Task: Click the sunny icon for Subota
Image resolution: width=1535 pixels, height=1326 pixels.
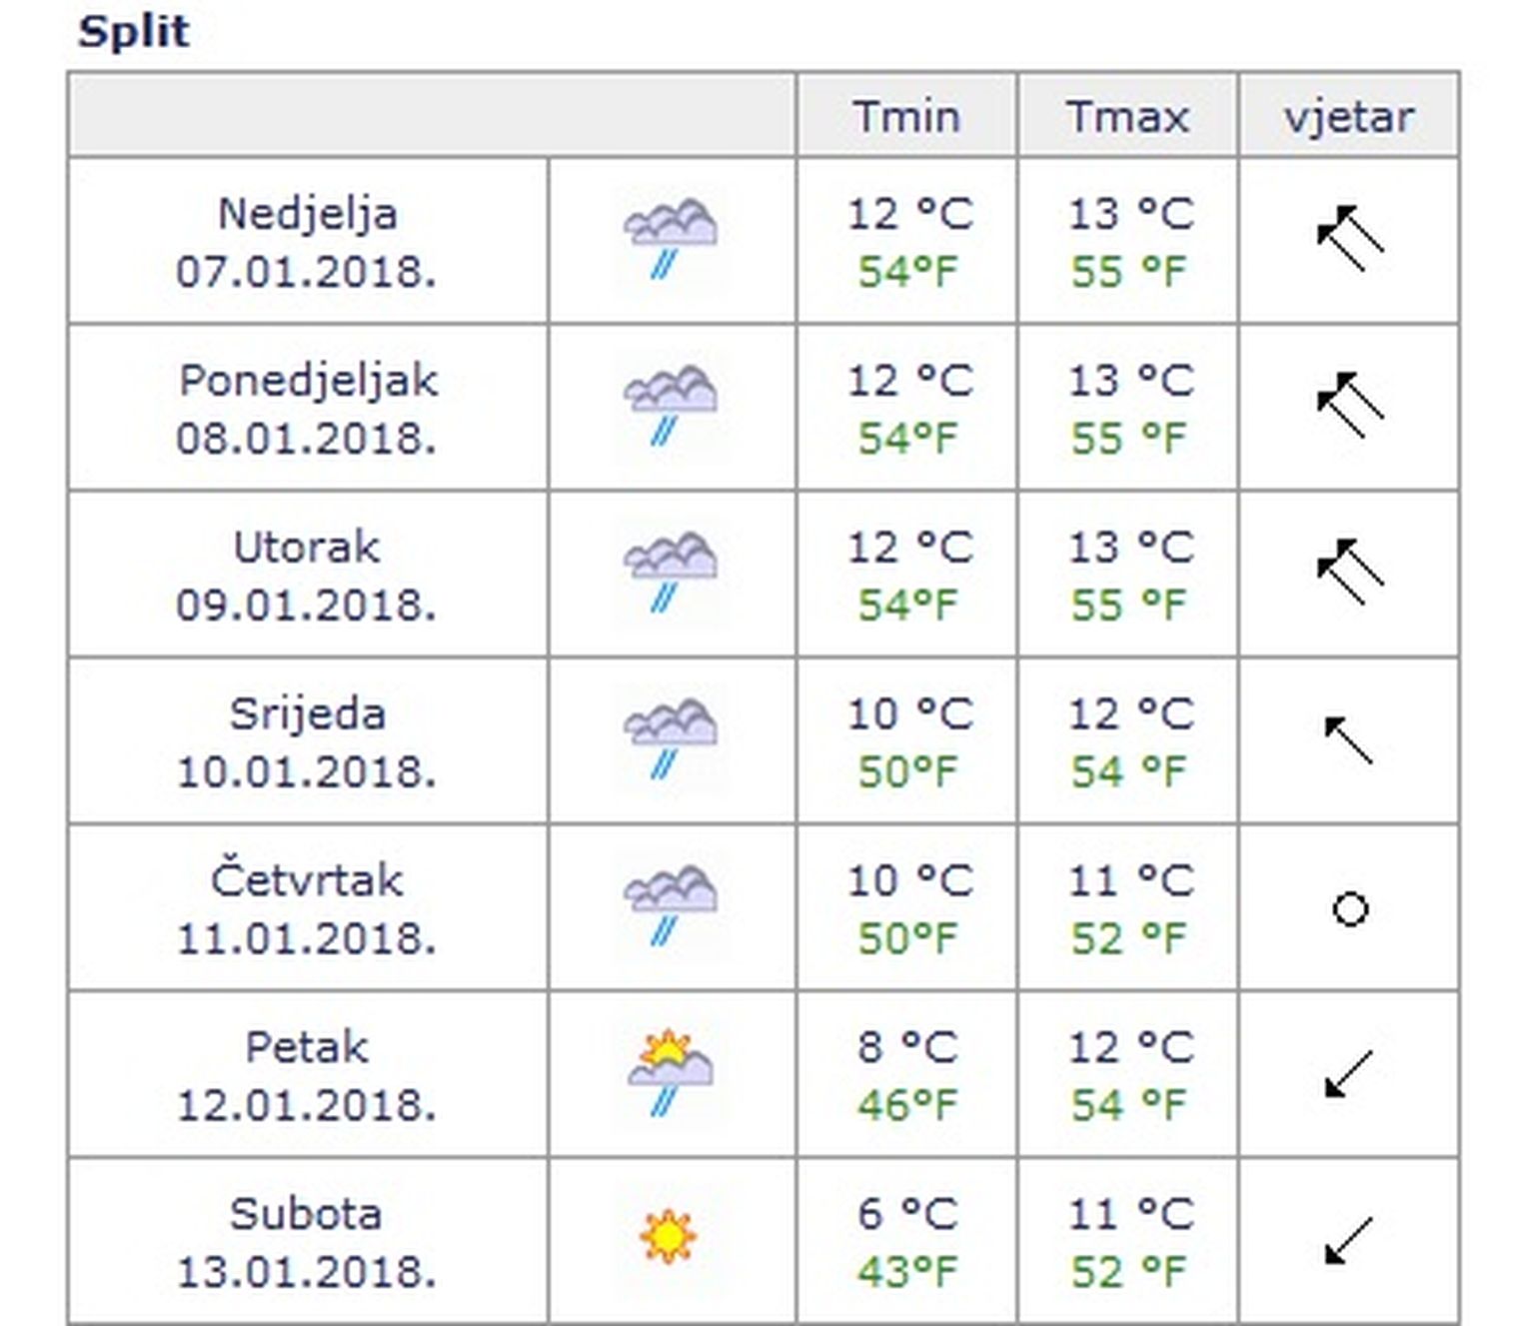Action: tap(668, 1237)
